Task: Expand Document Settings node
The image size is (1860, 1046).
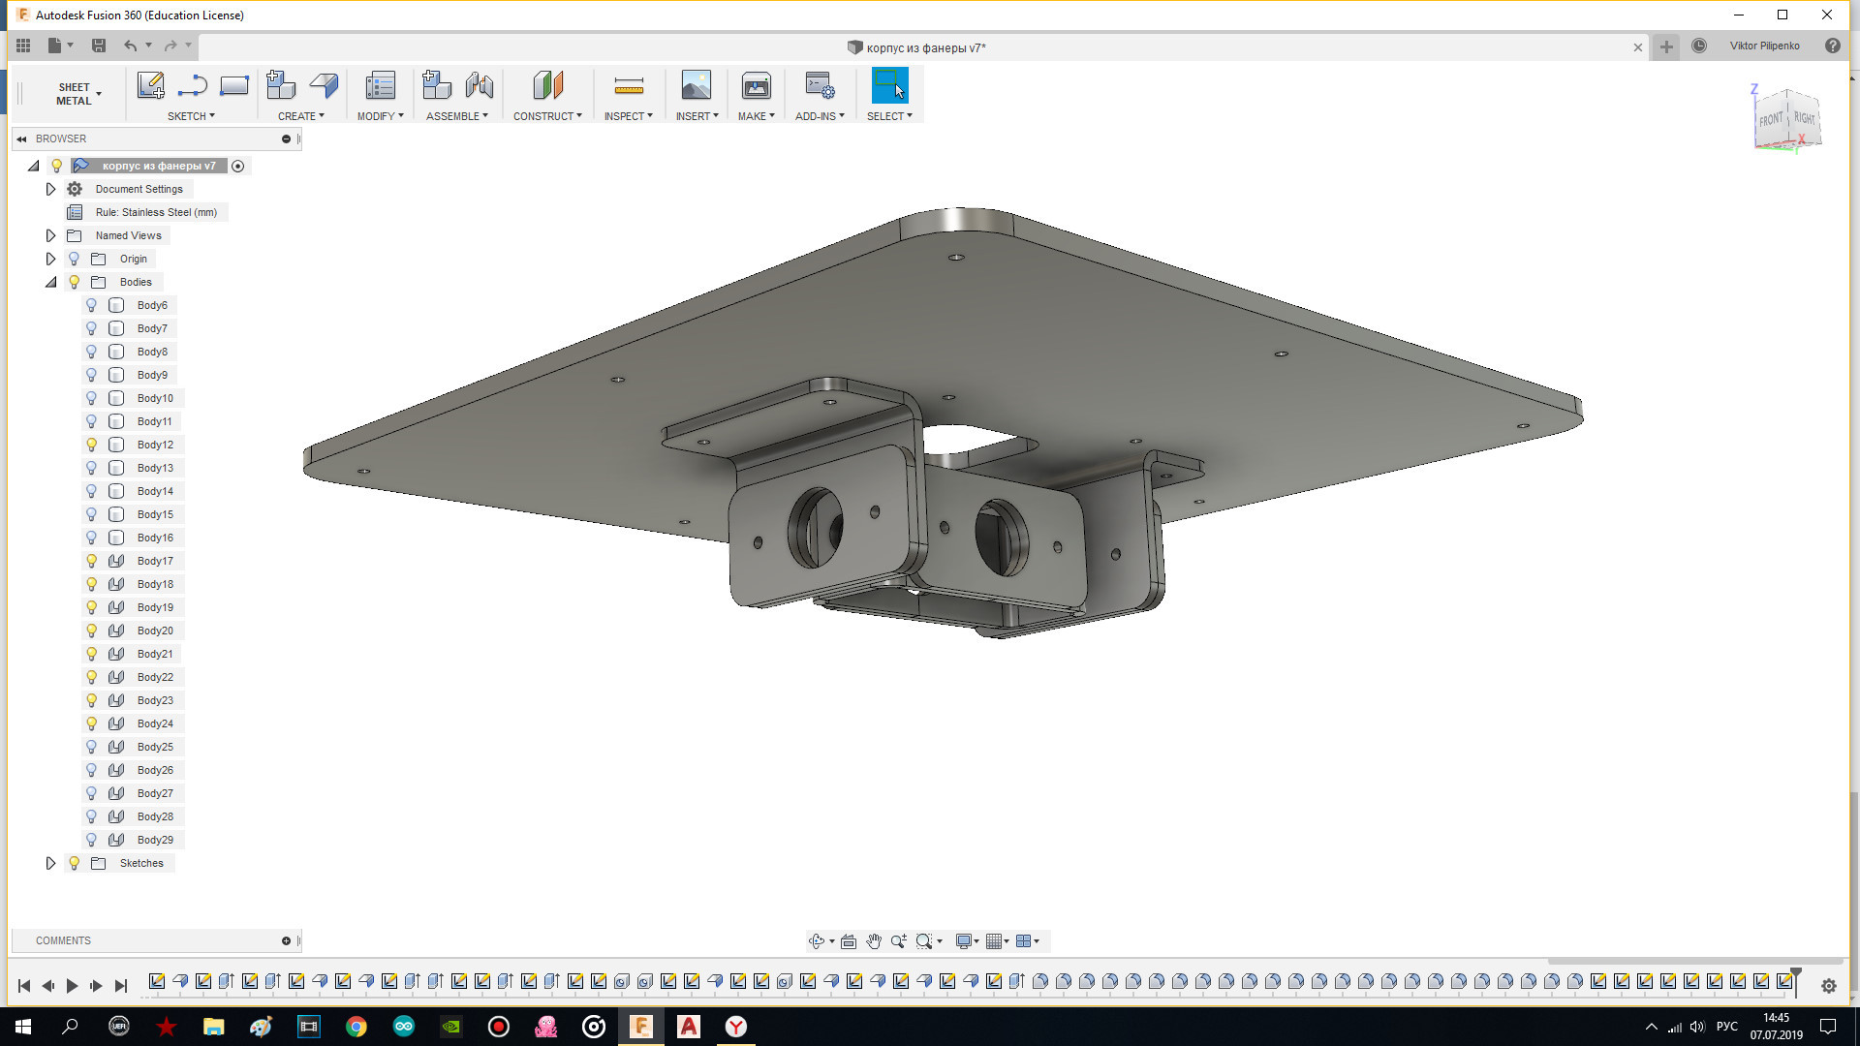Action: tap(50, 189)
